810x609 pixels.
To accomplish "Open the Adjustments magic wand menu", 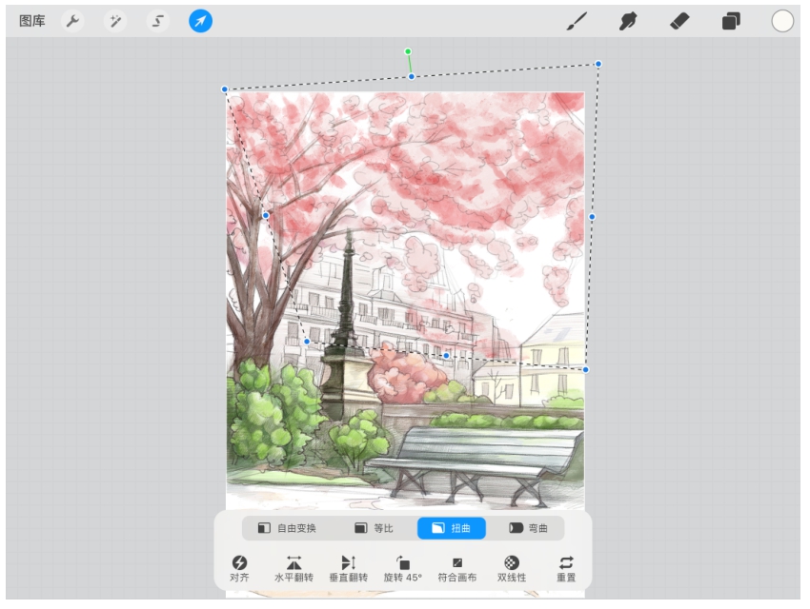I will 115,21.
